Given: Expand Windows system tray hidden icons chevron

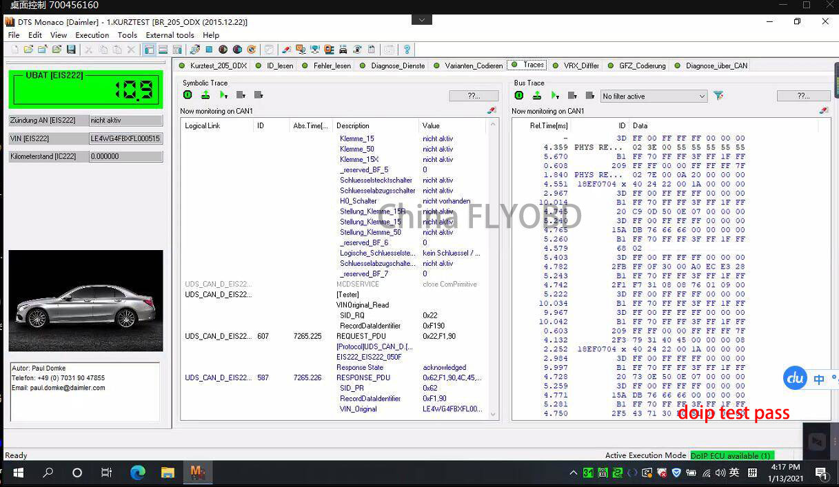Looking at the screenshot, I should 573,473.
